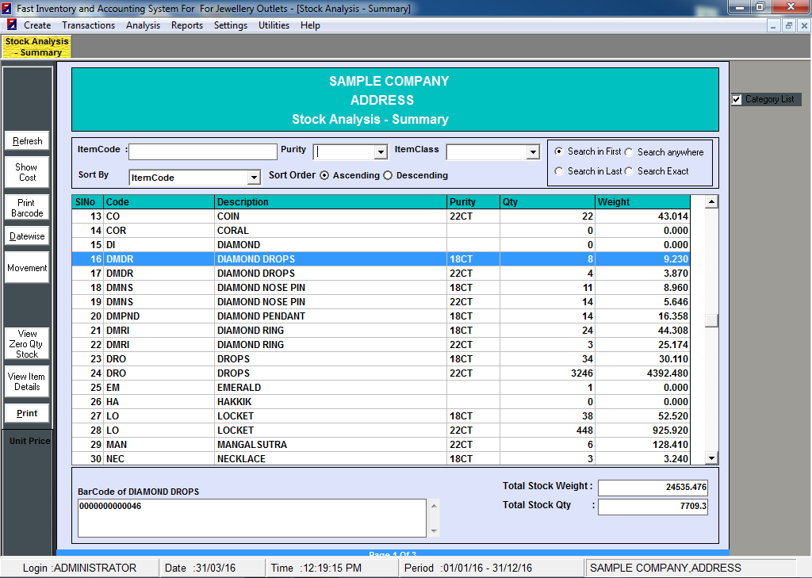Image resolution: width=812 pixels, height=578 pixels.
Task: Click the ItemCode search field
Action: [203, 151]
